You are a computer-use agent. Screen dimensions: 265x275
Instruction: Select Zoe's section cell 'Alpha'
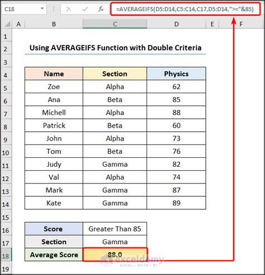115,86
